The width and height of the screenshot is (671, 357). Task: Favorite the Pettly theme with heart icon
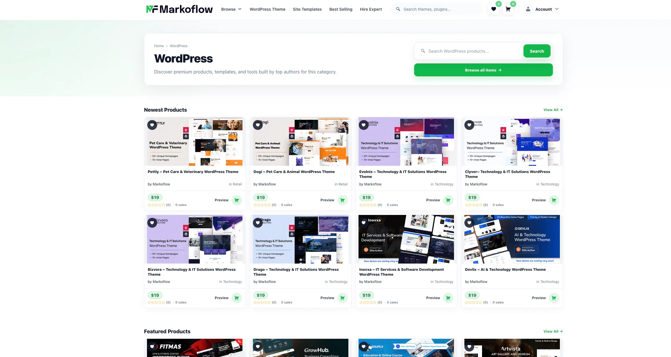coord(152,125)
